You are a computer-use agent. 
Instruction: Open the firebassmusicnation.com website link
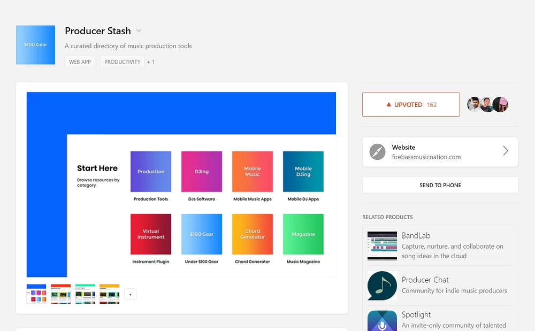[426, 157]
